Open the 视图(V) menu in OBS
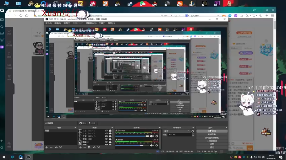This screenshot has height=160, width=286. [66, 23]
